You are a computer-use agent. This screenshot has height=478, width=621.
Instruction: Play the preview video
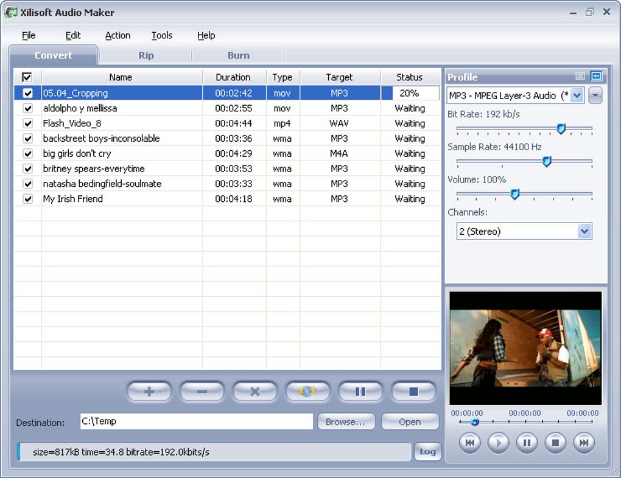[x=498, y=443]
